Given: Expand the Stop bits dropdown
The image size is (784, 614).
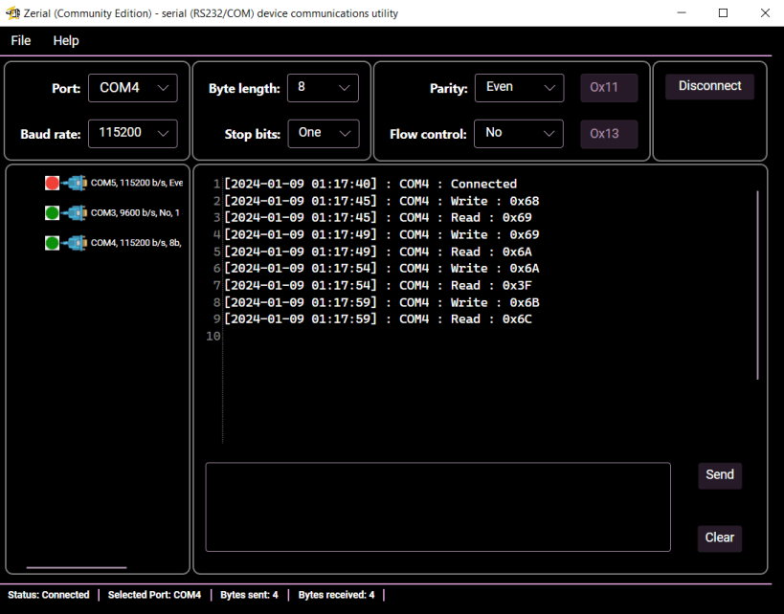Looking at the screenshot, I should coord(324,133).
